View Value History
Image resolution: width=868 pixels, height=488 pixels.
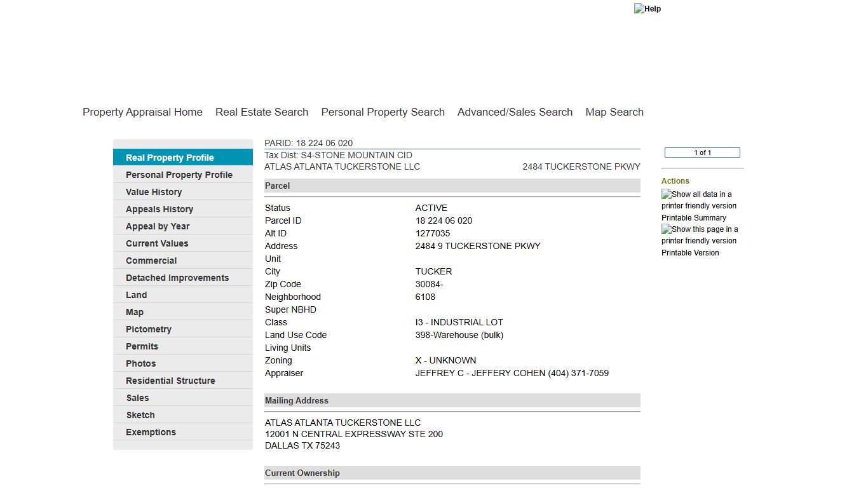(154, 192)
